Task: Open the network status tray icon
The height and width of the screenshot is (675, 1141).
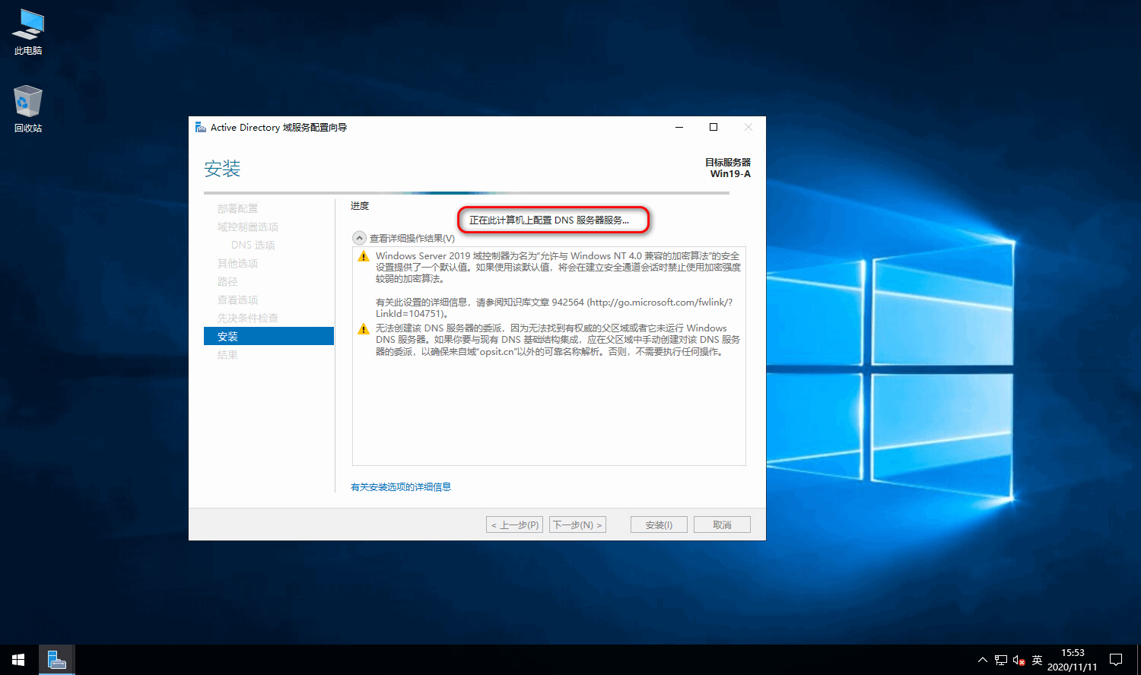Action: pyautogui.click(x=1000, y=660)
